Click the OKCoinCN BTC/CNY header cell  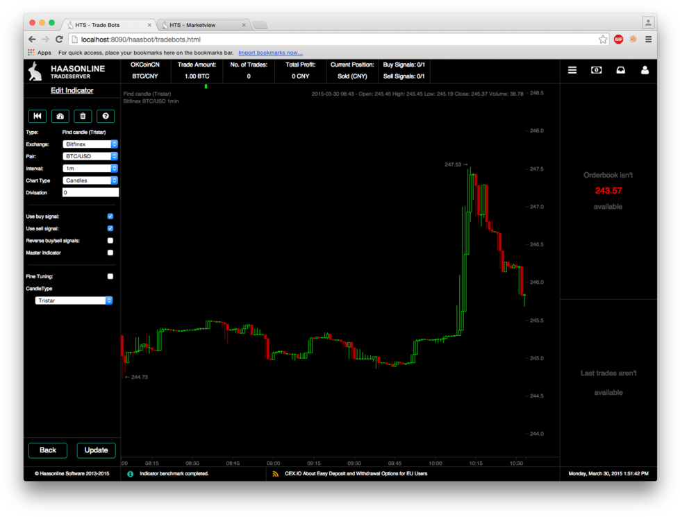coord(145,70)
